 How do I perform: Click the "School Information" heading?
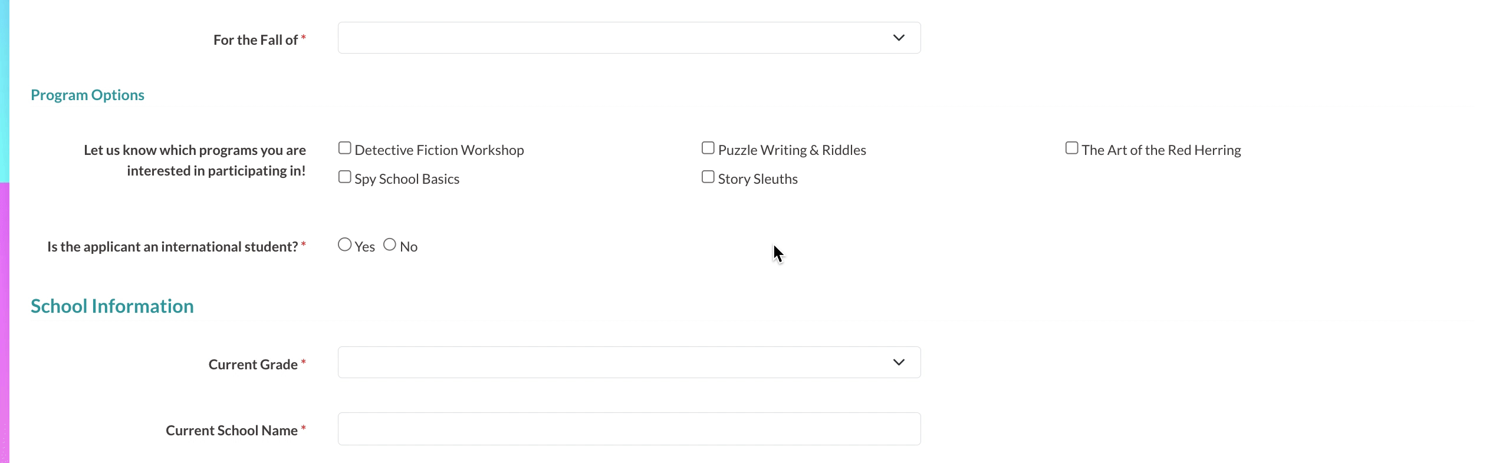point(112,306)
